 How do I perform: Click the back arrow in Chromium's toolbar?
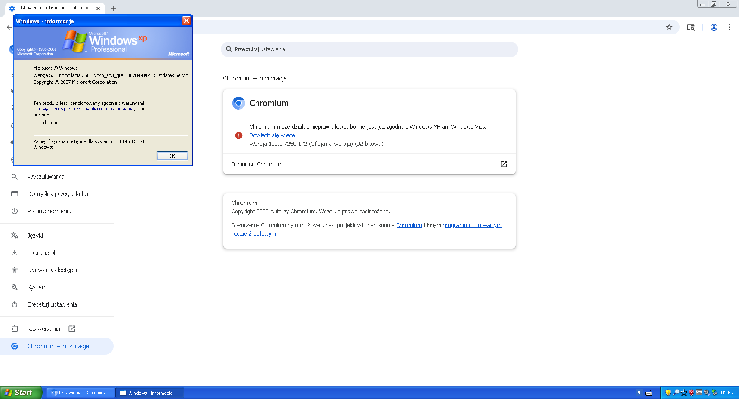tap(9, 27)
